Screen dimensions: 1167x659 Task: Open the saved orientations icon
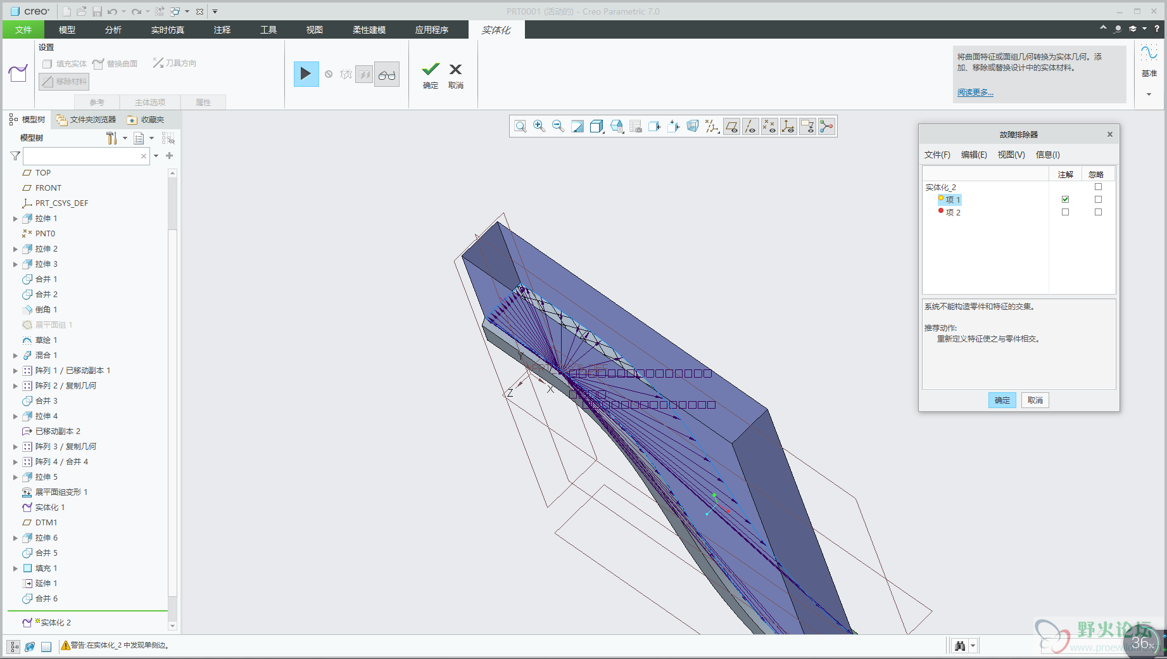click(x=617, y=127)
